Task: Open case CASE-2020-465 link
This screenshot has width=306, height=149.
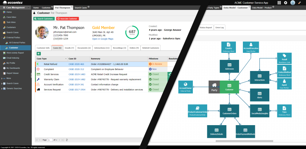Action: pos(76,64)
